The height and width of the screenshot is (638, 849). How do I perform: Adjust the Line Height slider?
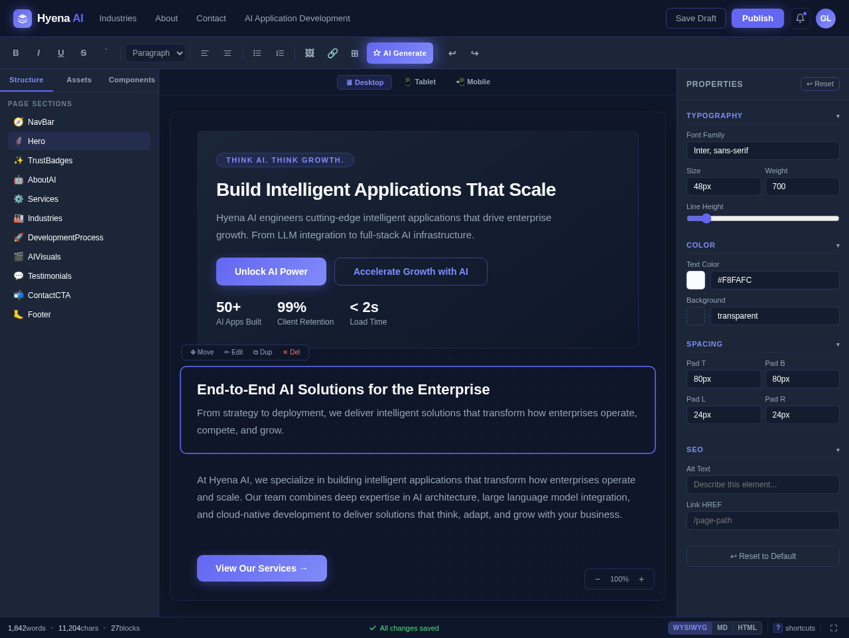[x=763, y=218]
